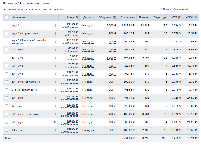This screenshot has height=145, width=201.
Task: Click the остановленные selection link
Action: tap(53, 10)
